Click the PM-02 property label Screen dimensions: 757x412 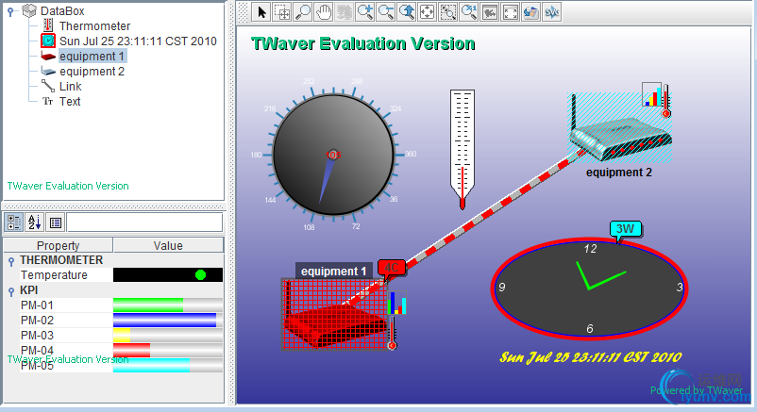coord(37,321)
